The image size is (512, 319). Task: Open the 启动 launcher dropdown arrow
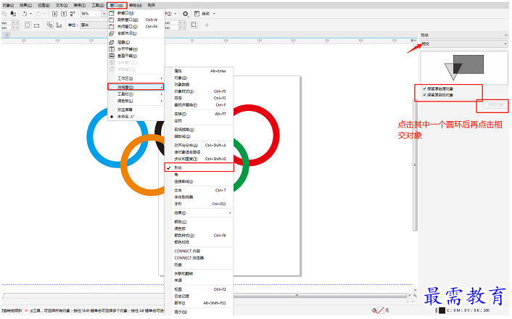pyautogui.click(x=214, y=14)
